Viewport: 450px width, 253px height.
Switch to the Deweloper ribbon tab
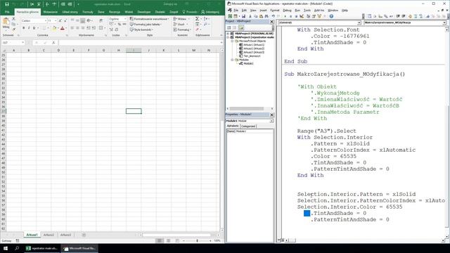(143, 12)
